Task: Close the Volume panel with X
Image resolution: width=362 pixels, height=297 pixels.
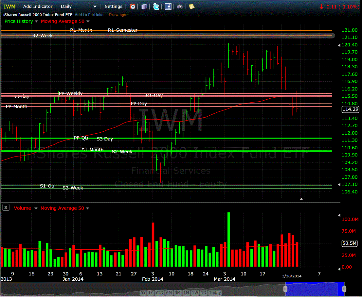Action: coord(6,208)
